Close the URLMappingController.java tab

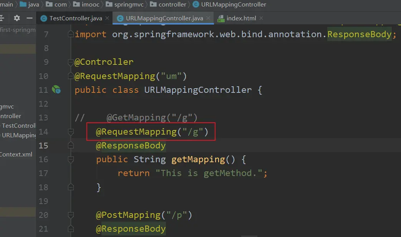(x=208, y=18)
